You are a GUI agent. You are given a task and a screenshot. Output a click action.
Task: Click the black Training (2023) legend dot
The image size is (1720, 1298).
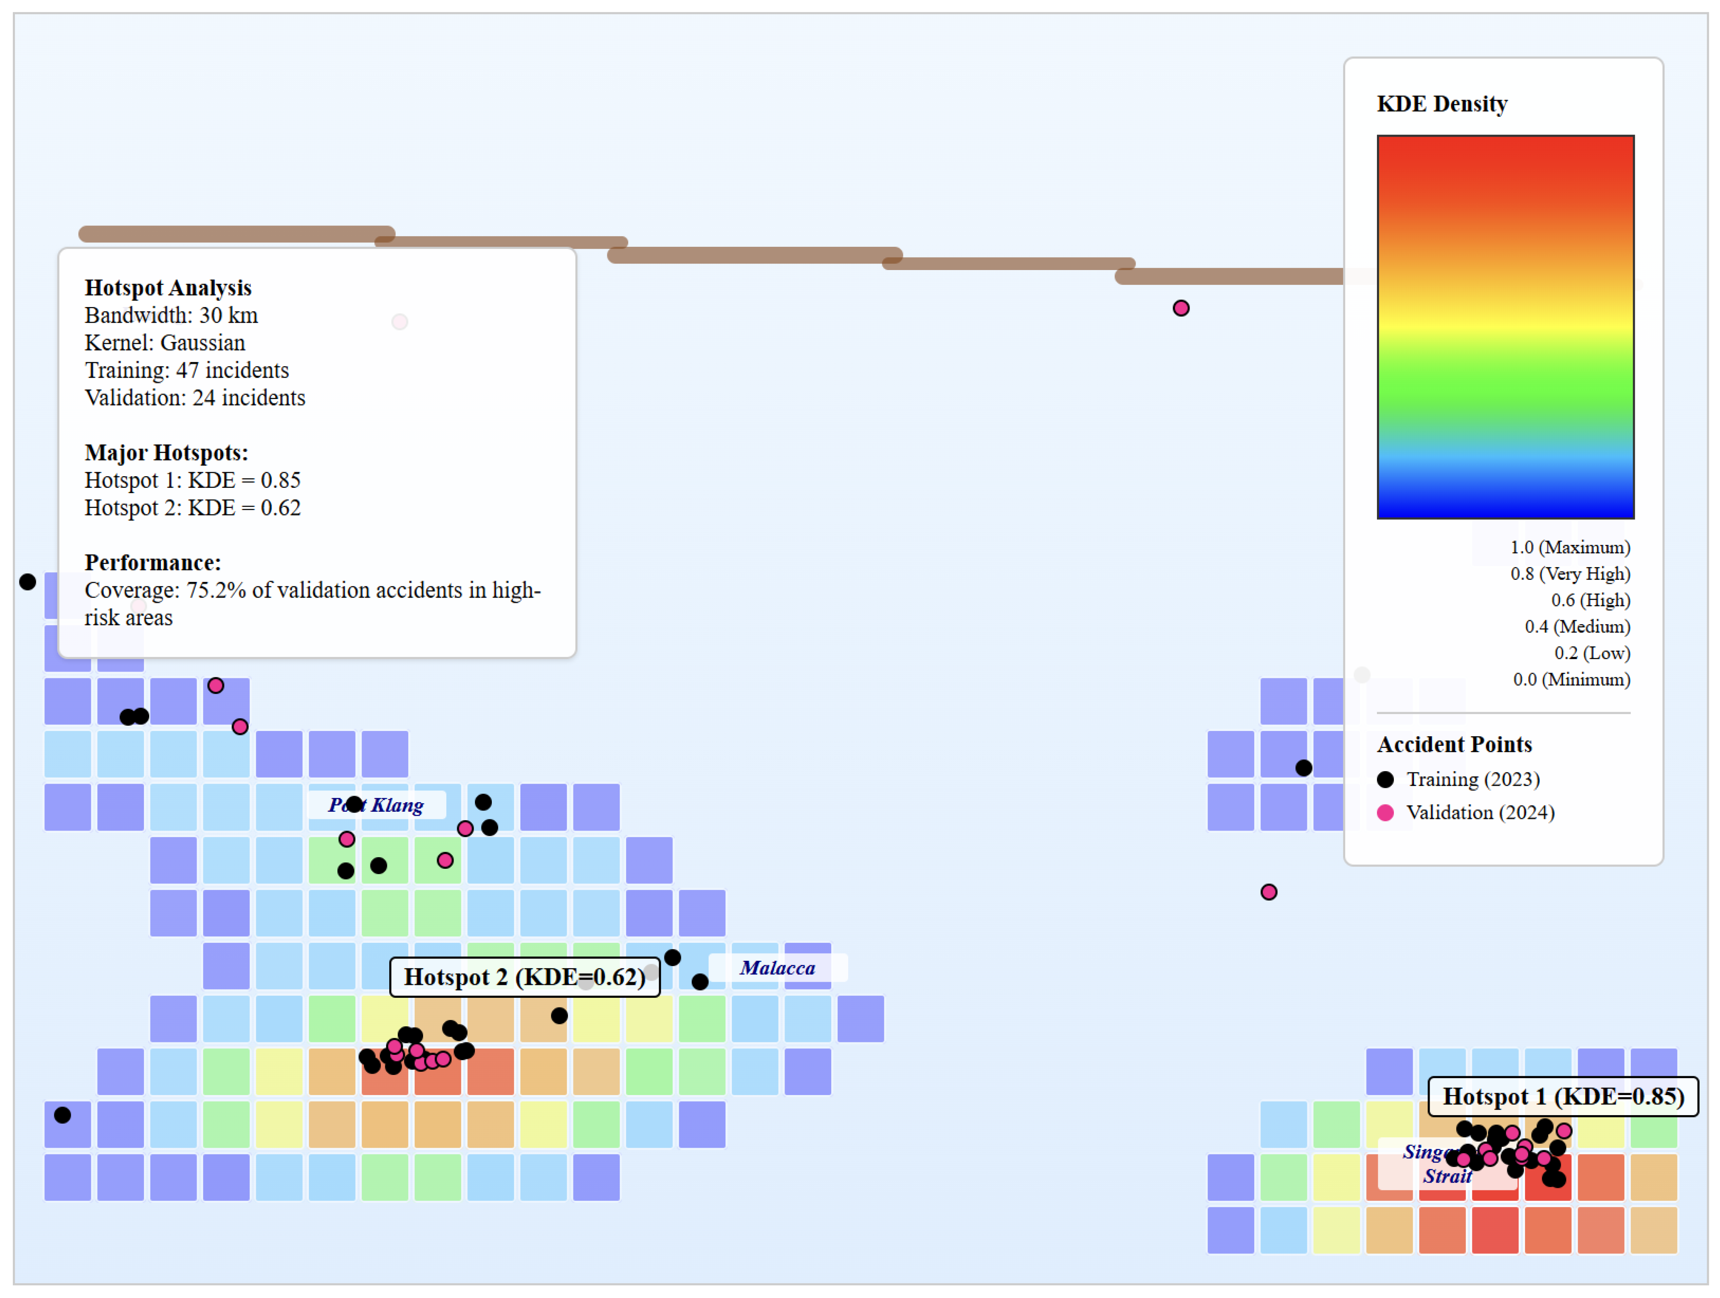coord(1385,779)
